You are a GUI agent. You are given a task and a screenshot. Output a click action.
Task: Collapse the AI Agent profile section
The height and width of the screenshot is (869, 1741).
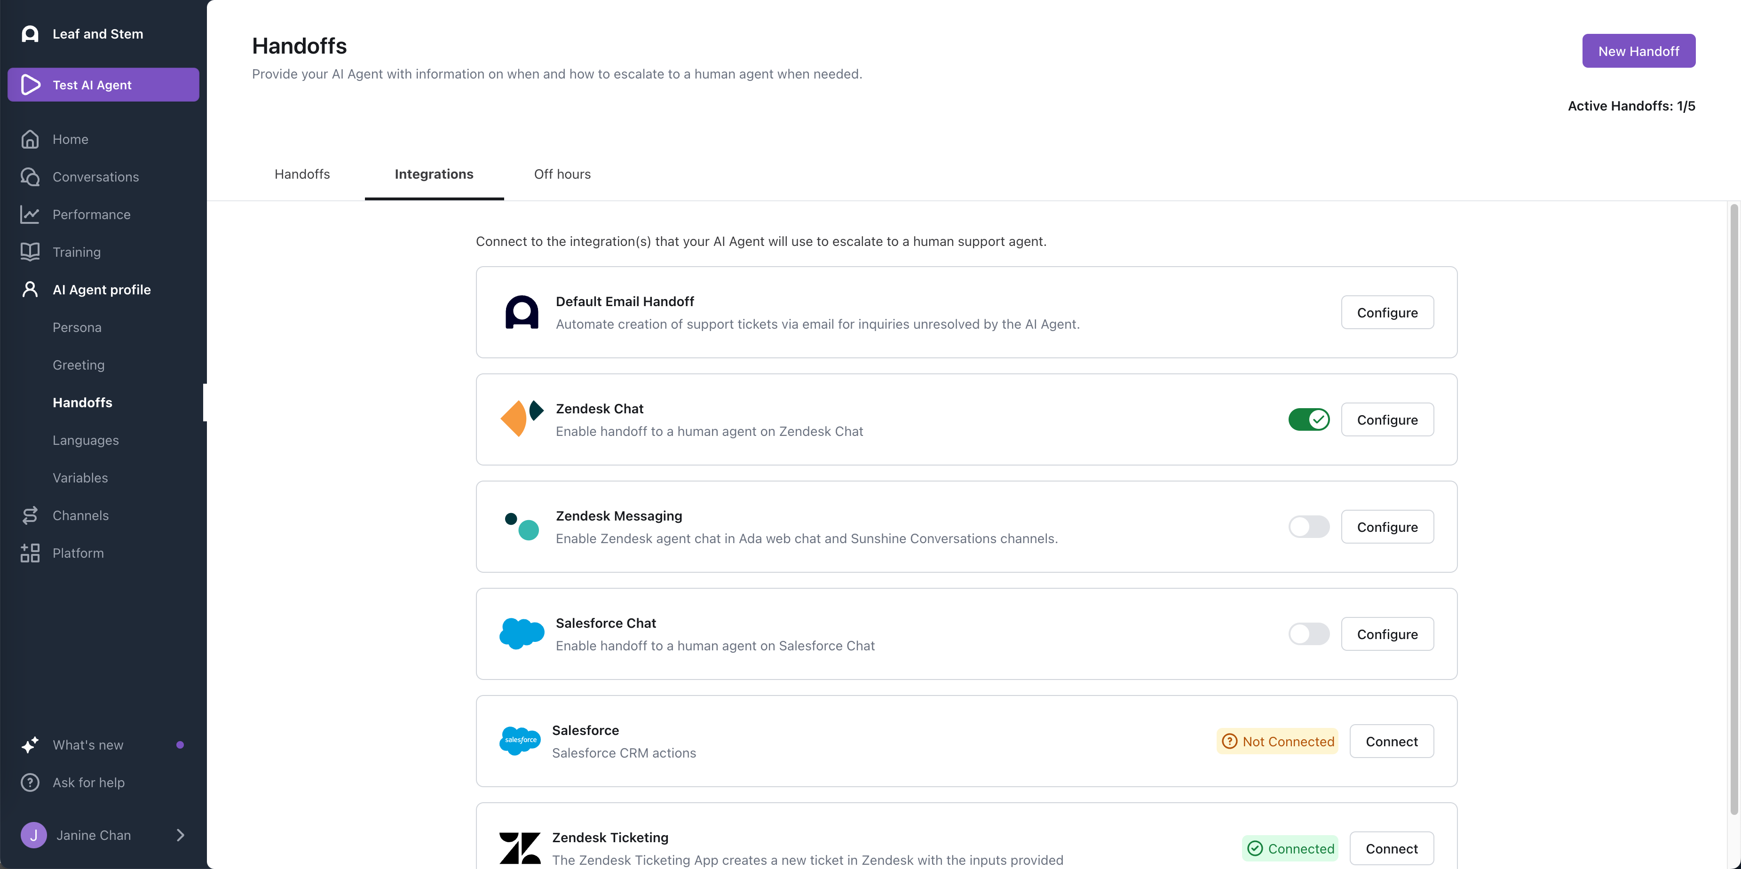pos(102,290)
